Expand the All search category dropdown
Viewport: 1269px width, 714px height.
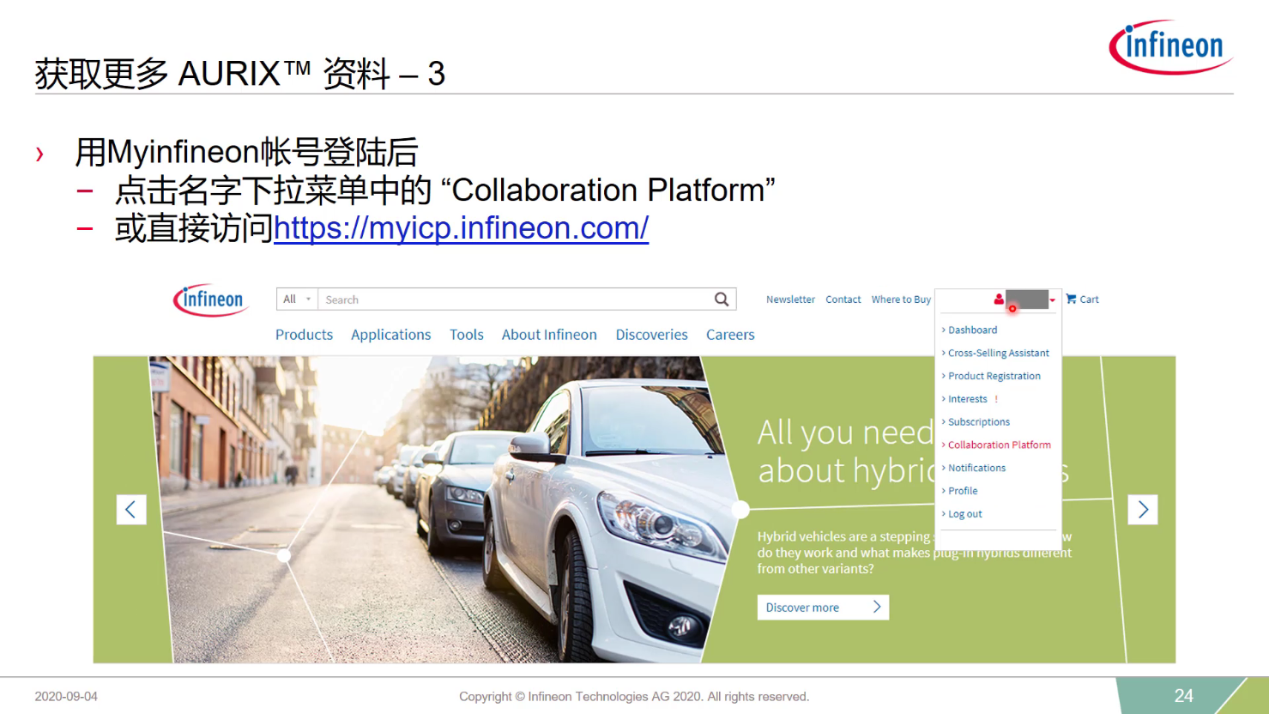tap(296, 299)
